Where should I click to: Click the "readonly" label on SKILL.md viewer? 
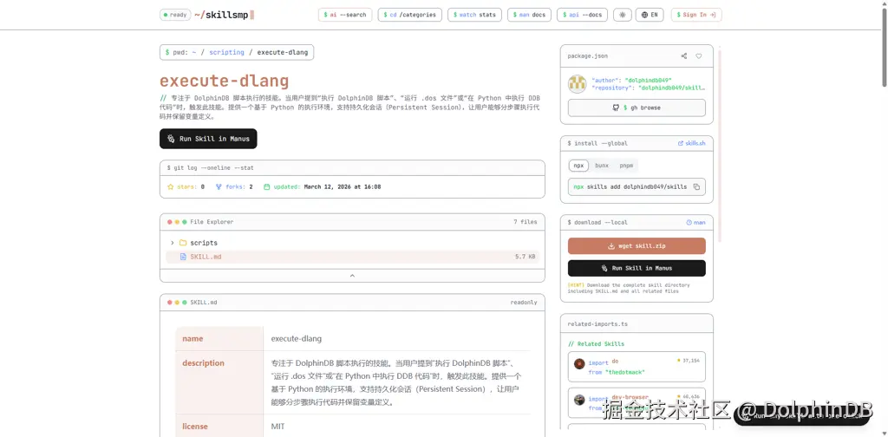[523, 303]
